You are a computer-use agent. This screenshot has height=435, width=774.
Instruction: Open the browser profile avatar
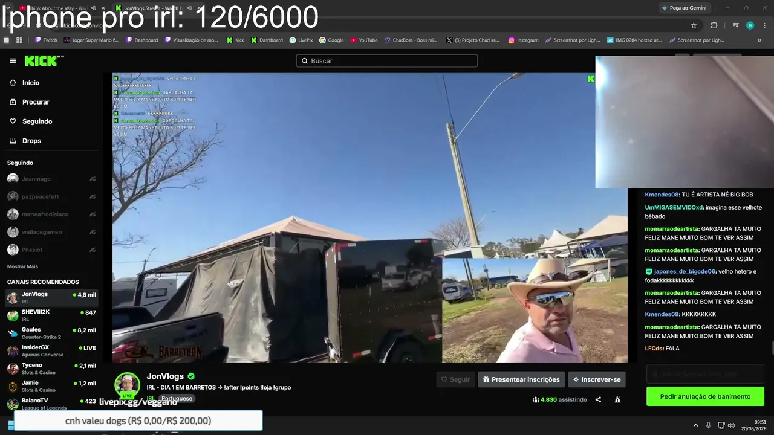(x=750, y=25)
